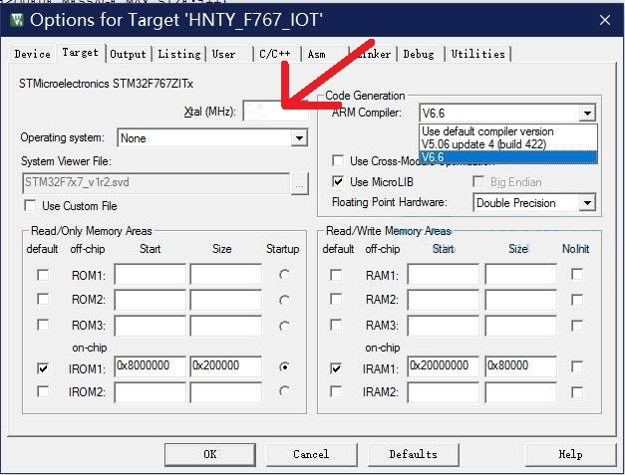The height and width of the screenshot is (475, 625).
Task: Check the IROM2 default checkbox
Action: pyautogui.click(x=43, y=391)
